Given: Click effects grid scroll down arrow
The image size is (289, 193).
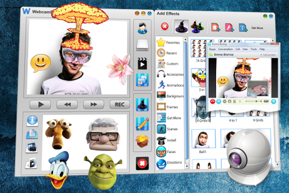Looking at the screenshot, I should point(277,164).
